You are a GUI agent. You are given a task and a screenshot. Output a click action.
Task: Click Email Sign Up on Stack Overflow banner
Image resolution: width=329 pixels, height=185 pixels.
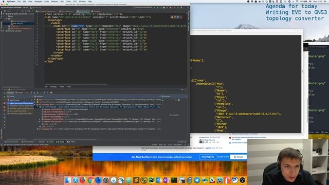click(x=208, y=157)
